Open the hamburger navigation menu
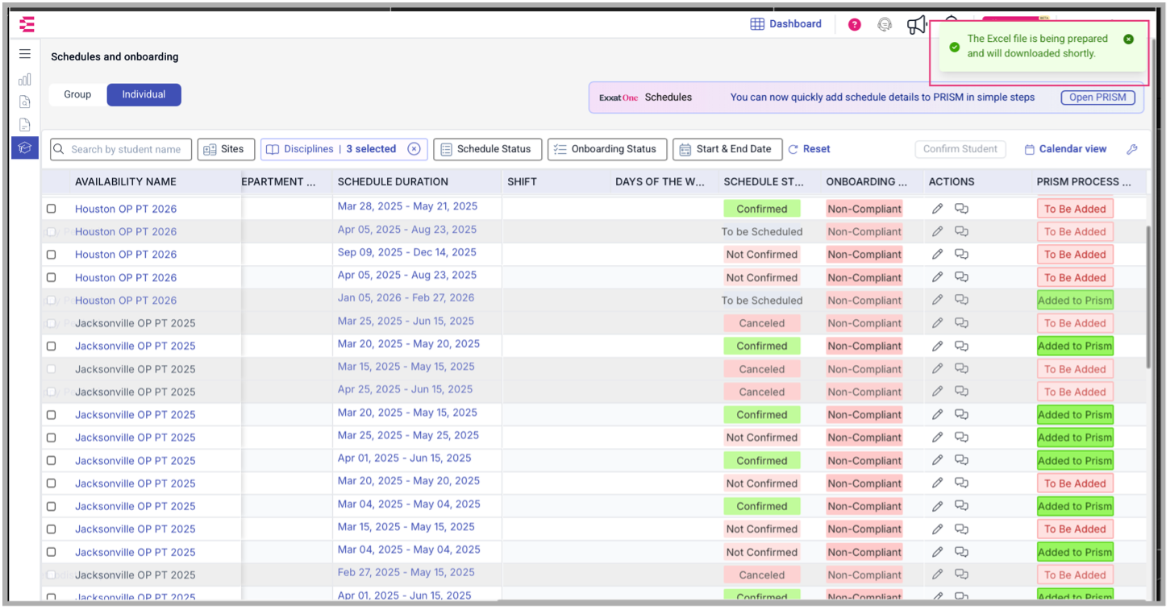This screenshot has width=1170, height=610. [24, 53]
